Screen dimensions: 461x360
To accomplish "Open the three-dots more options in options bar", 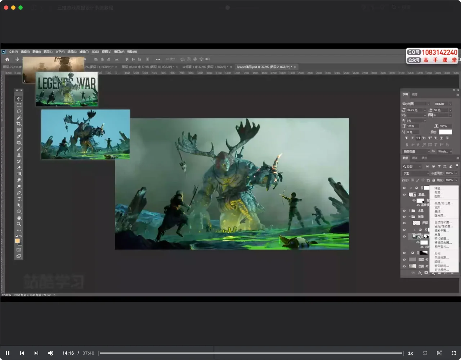I will pyautogui.click(x=158, y=59).
